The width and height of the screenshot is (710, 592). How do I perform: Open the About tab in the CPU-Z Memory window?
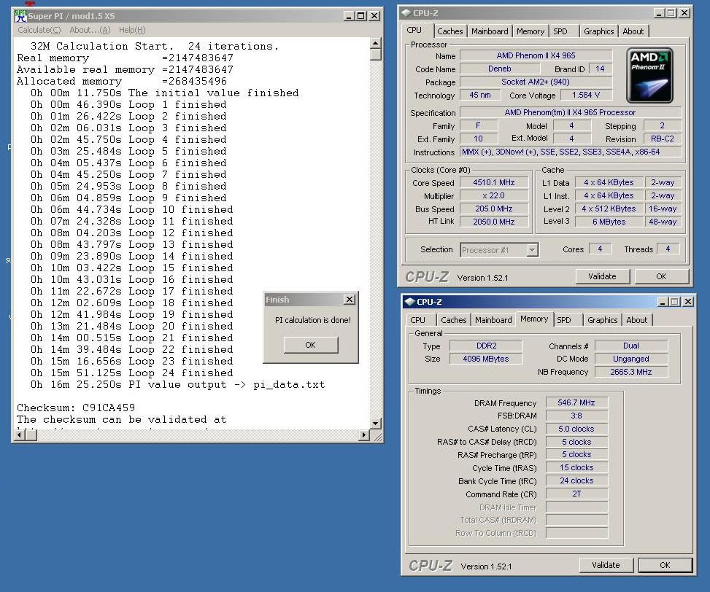(636, 320)
